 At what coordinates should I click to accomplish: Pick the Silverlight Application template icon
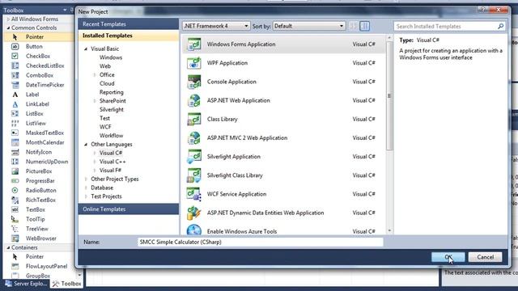(194, 157)
